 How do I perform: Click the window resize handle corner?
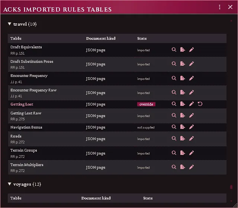235,206
